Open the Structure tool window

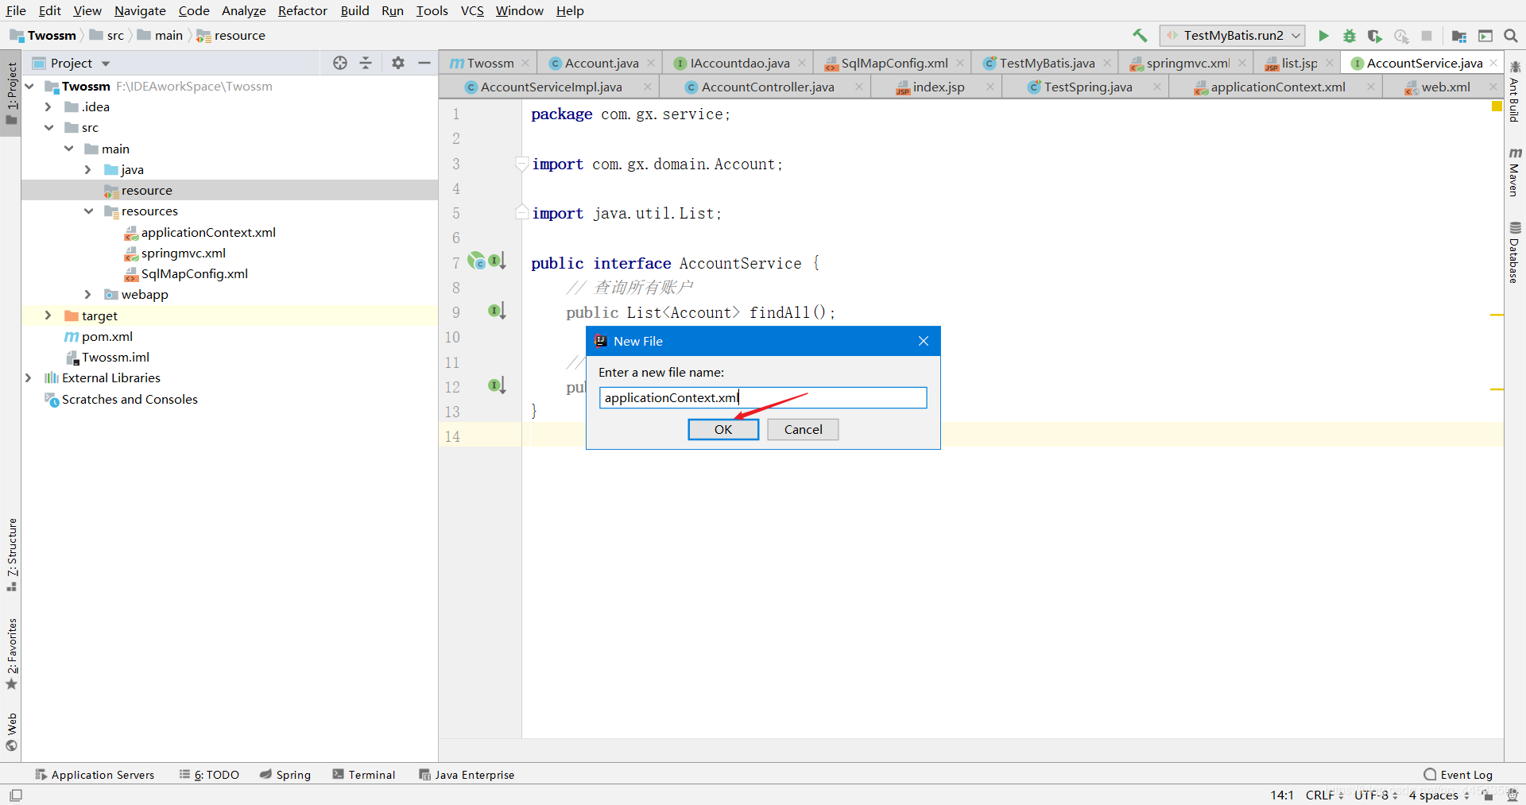(11, 554)
